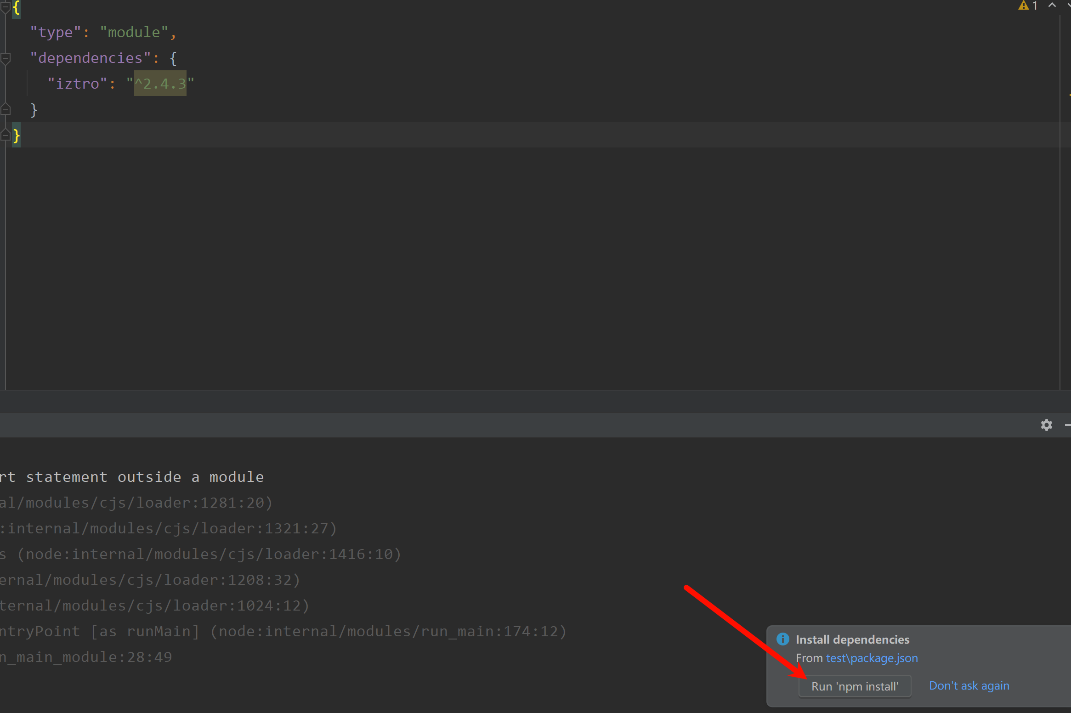Click fold end marker of dependencies brace

point(6,109)
